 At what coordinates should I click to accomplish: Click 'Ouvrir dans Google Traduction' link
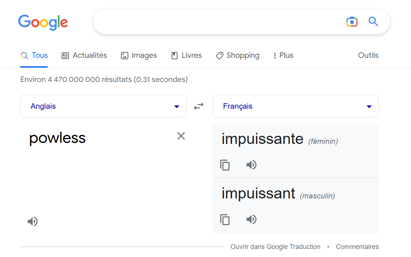click(275, 247)
